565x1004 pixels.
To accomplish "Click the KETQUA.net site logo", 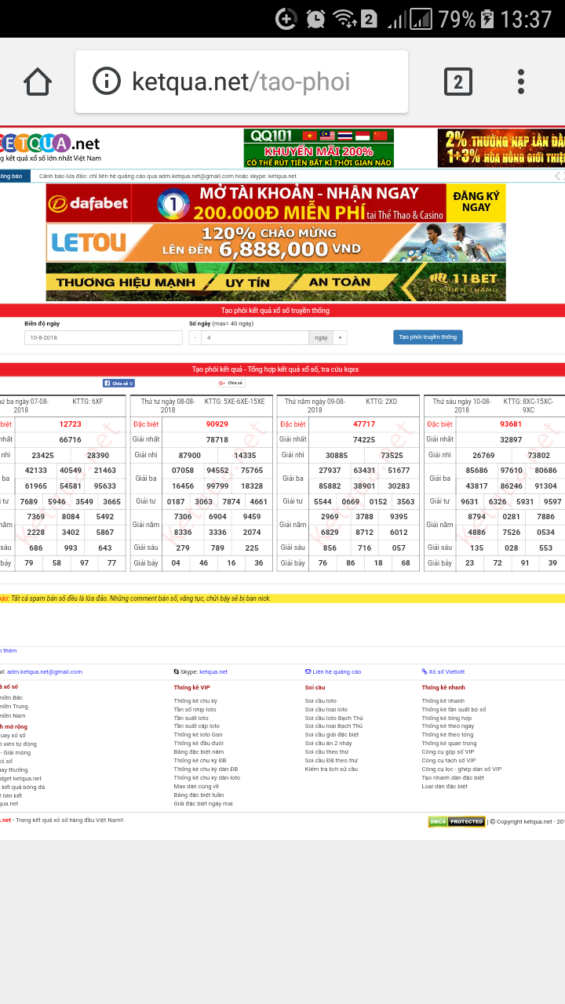I will pyautogui.click(x=50, y=147).
